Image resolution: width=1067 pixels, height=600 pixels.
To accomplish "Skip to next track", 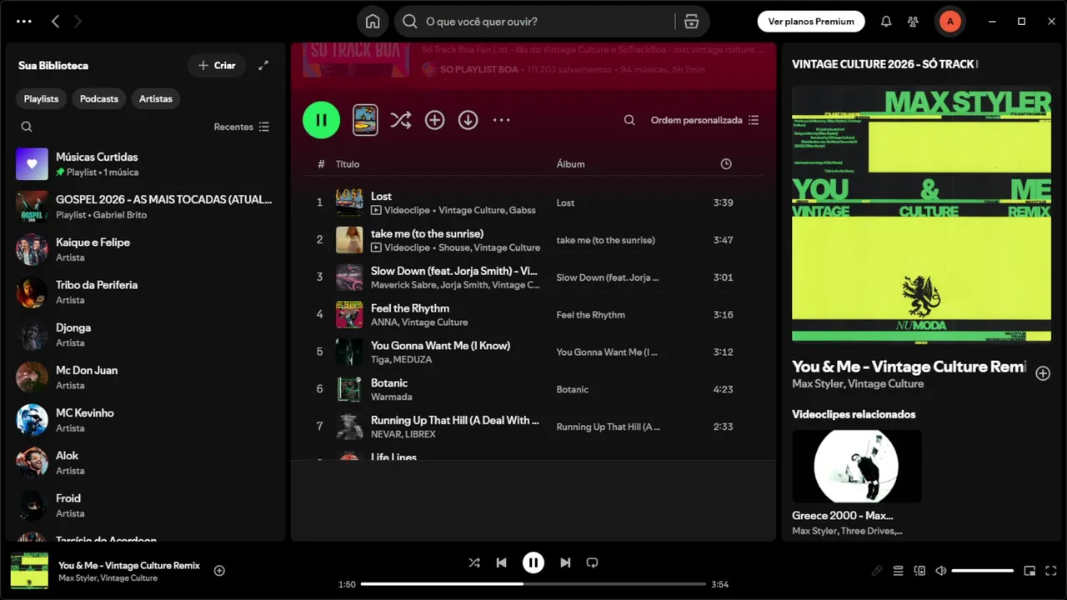I will (565, 562).
